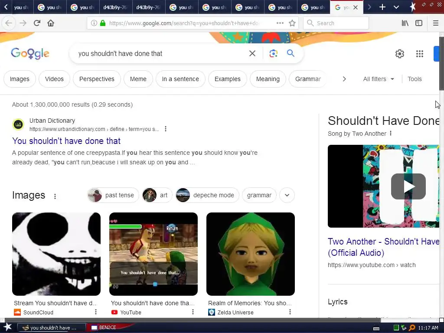Open the All filters dropdown
Screen dimensions: 444x333
point(379,79)
